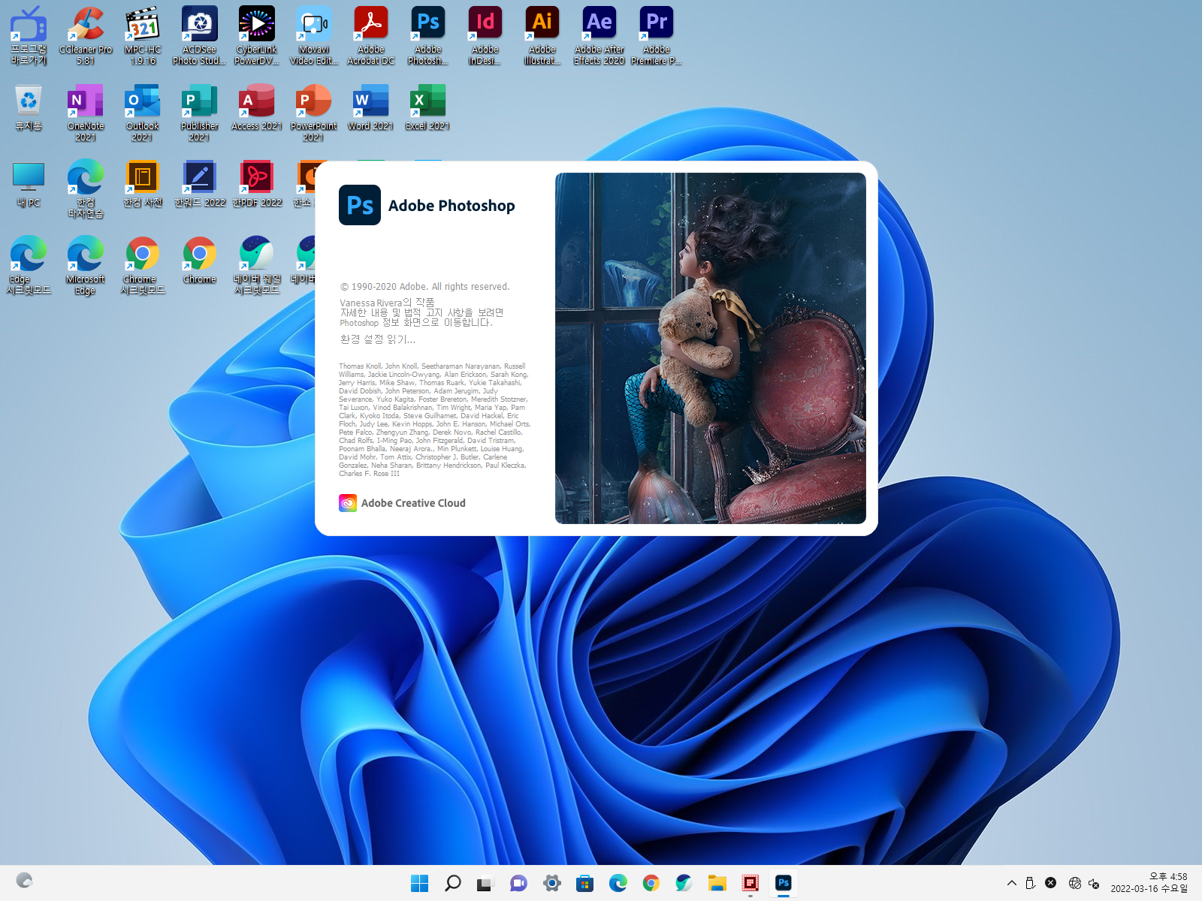Click the Photoshop splash artwork image
This screenshot has width=1202, height=901.
(711, 348)
